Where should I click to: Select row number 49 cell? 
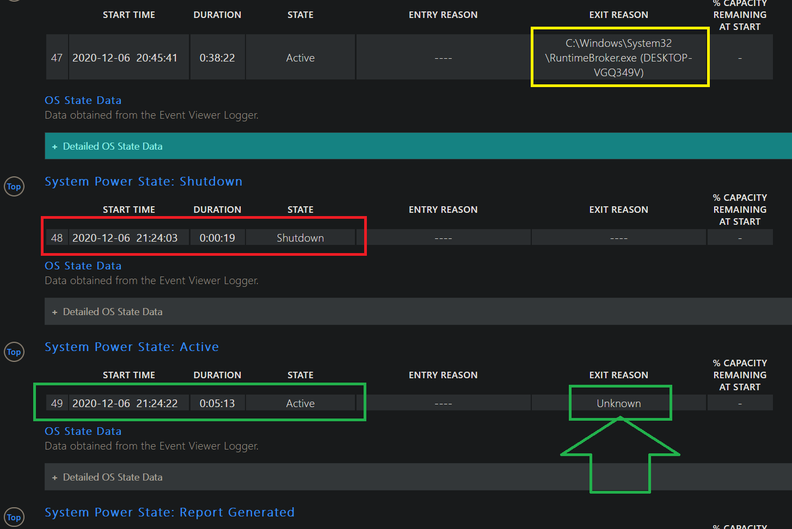click(x=57, y=403)
